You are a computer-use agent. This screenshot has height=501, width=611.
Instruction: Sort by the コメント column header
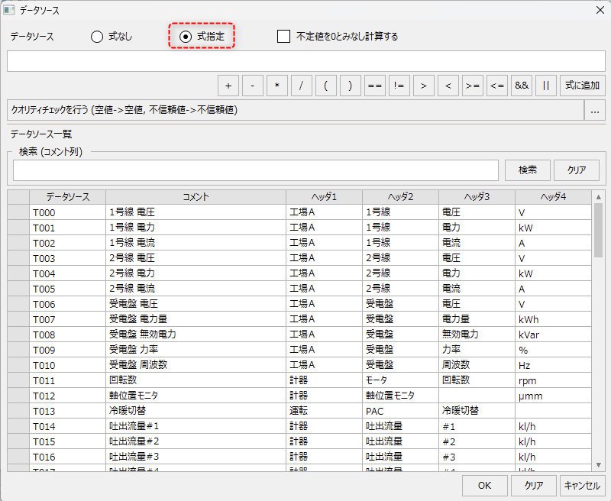click(196, 197)
